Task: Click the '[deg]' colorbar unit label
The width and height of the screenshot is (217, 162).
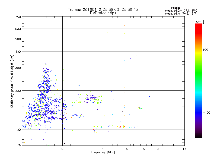Action: coord(199,22)
